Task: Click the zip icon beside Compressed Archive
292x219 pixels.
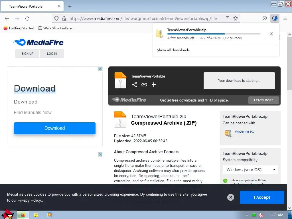Action: pos(120,119)
